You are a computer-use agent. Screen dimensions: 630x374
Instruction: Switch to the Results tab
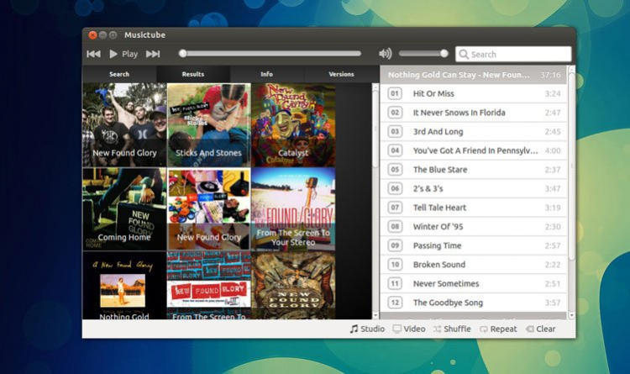click(193, 74)
